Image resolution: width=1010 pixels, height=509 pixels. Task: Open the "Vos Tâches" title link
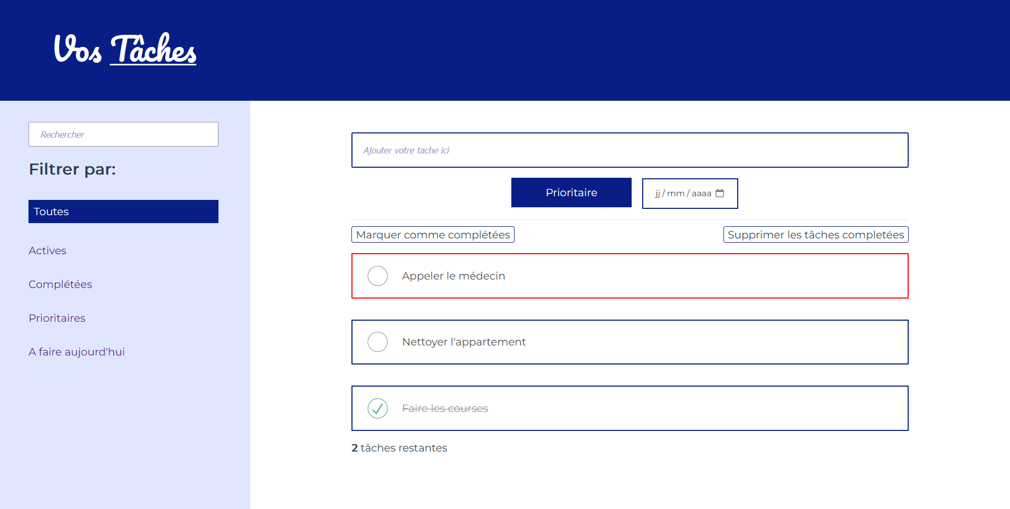[125, 49]
